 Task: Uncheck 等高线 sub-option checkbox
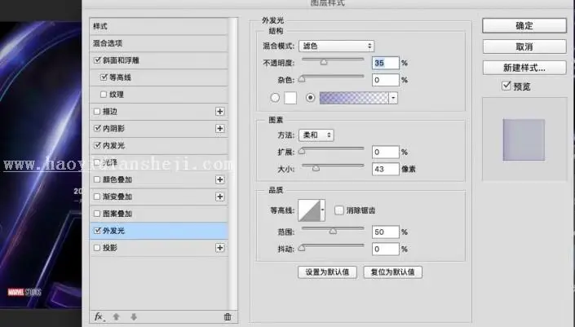click(104, 77)
